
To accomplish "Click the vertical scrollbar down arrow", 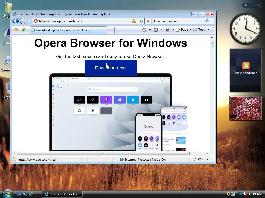I will click(x=212, y=149).
